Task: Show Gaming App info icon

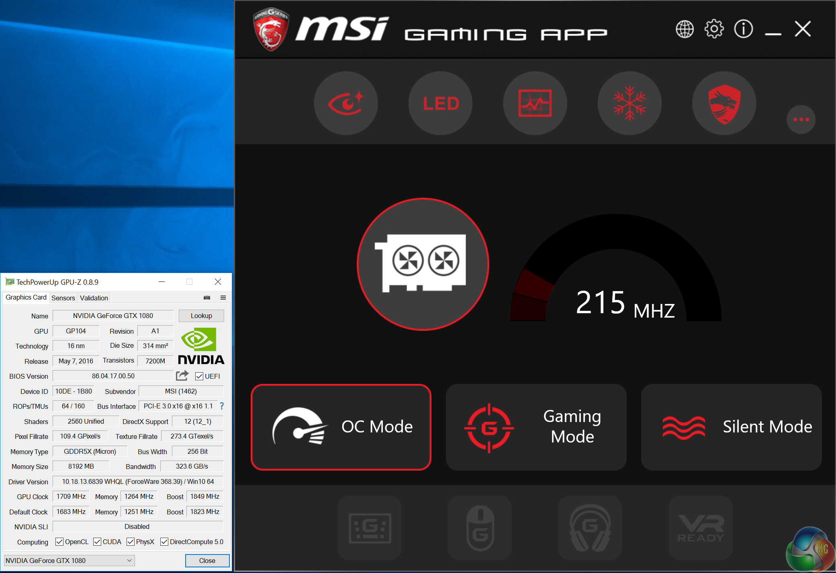Action: [743, 29]
